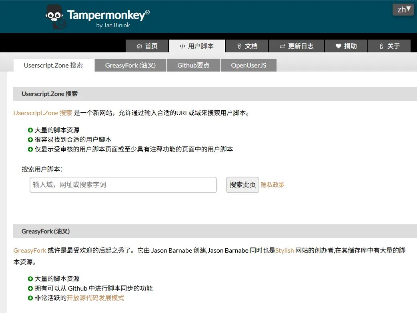Click the house icon on 首页 tab
This screenshot has width=417, height=313.
click(x=139, y=46)
